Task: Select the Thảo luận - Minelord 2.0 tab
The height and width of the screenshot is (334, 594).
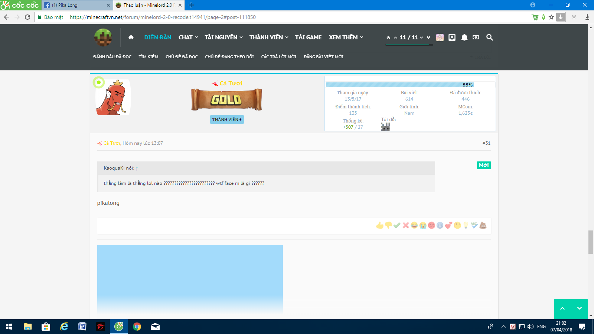Action: click(x=149, y=5)
